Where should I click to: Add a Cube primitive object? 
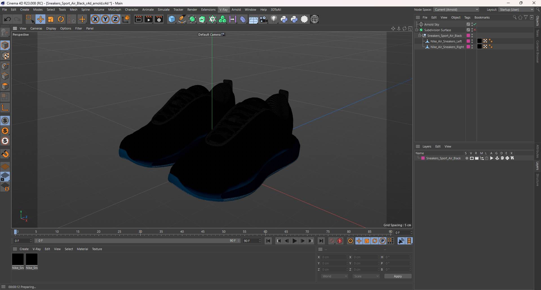coord(172,19)
